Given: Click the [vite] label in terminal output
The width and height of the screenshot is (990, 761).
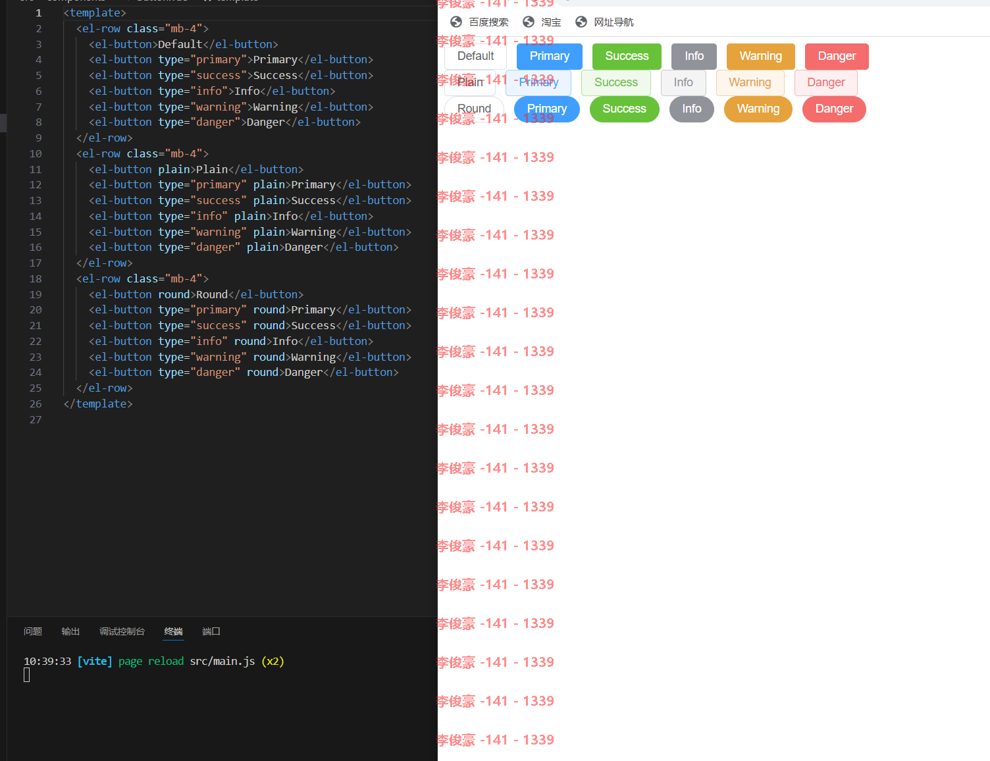Looking at the screenshot, I should click(95, 662).
